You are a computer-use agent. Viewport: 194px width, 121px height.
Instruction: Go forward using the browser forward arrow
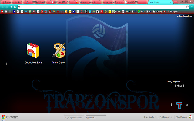(x=6, y=7)
